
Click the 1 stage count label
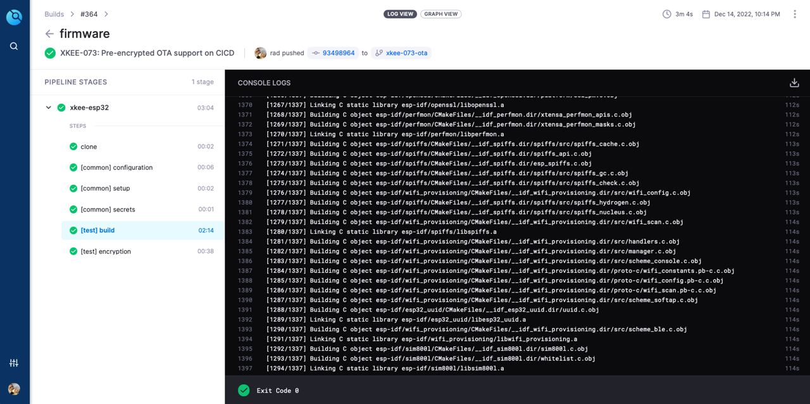(202, 82)
